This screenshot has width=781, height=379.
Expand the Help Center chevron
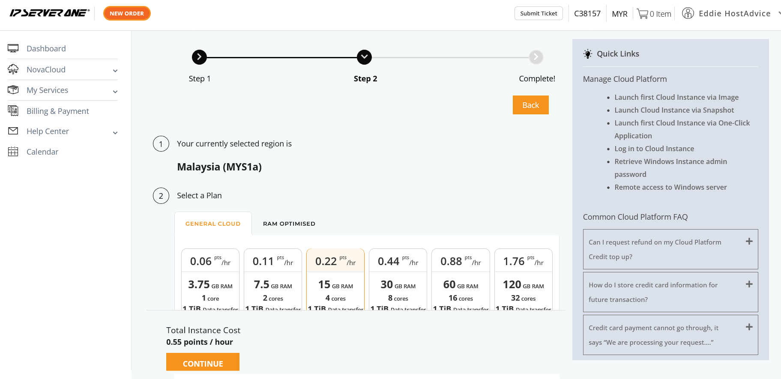point(115,133)
